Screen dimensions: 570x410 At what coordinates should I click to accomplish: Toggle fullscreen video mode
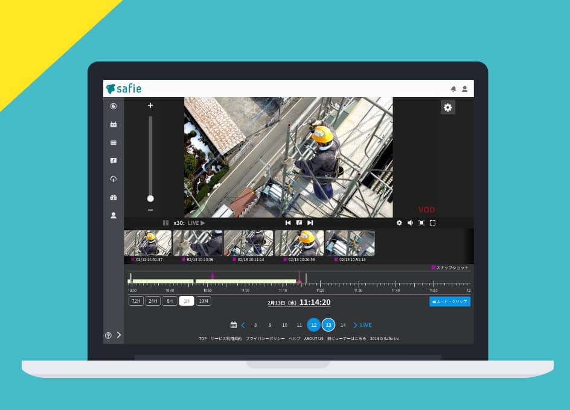click(x=432, y=222)
